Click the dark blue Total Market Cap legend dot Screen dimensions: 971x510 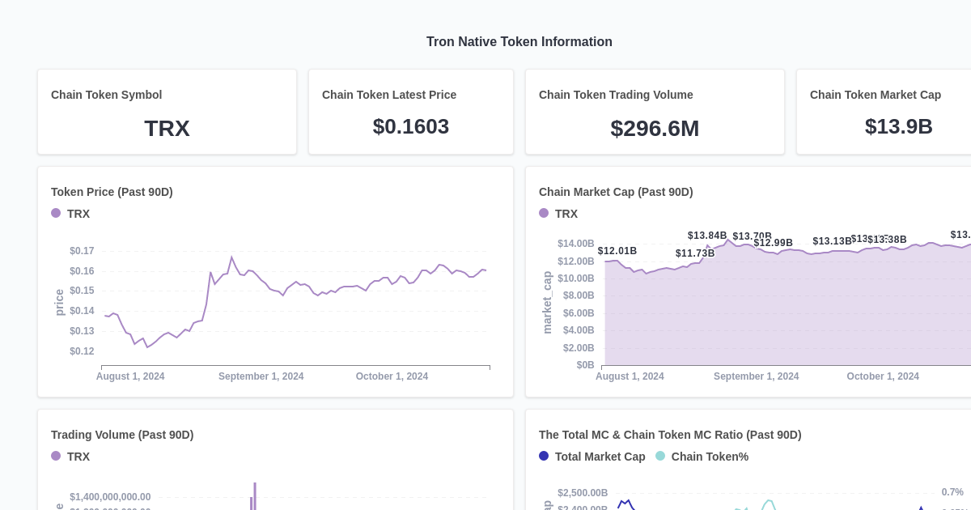point(543,456)
